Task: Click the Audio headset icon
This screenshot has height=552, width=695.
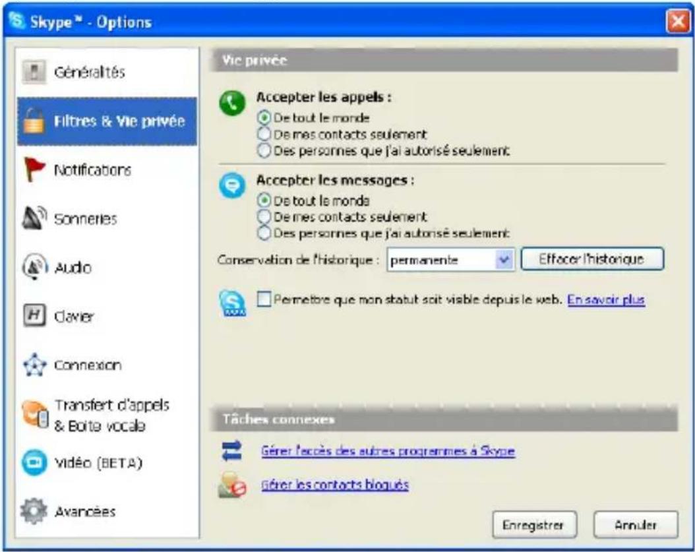Action: [x=34, y=266]
